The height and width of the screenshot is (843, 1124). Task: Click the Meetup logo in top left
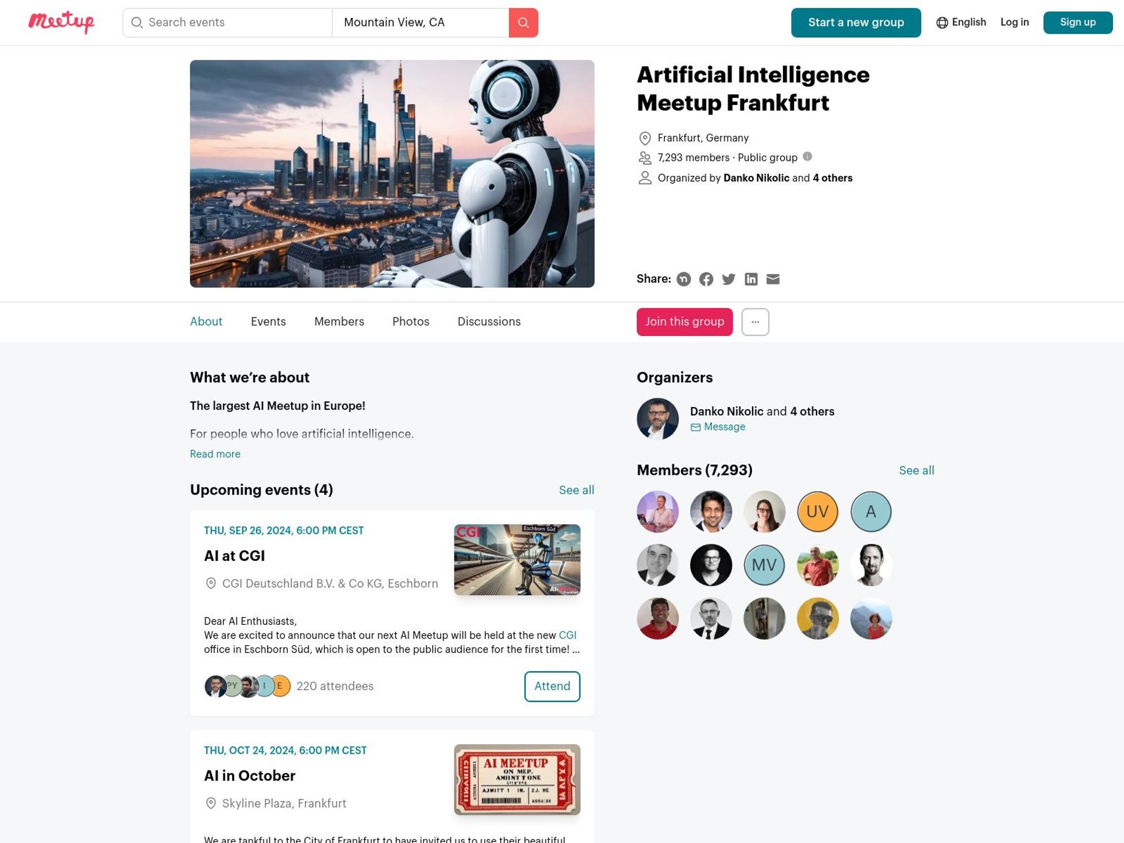61,22
